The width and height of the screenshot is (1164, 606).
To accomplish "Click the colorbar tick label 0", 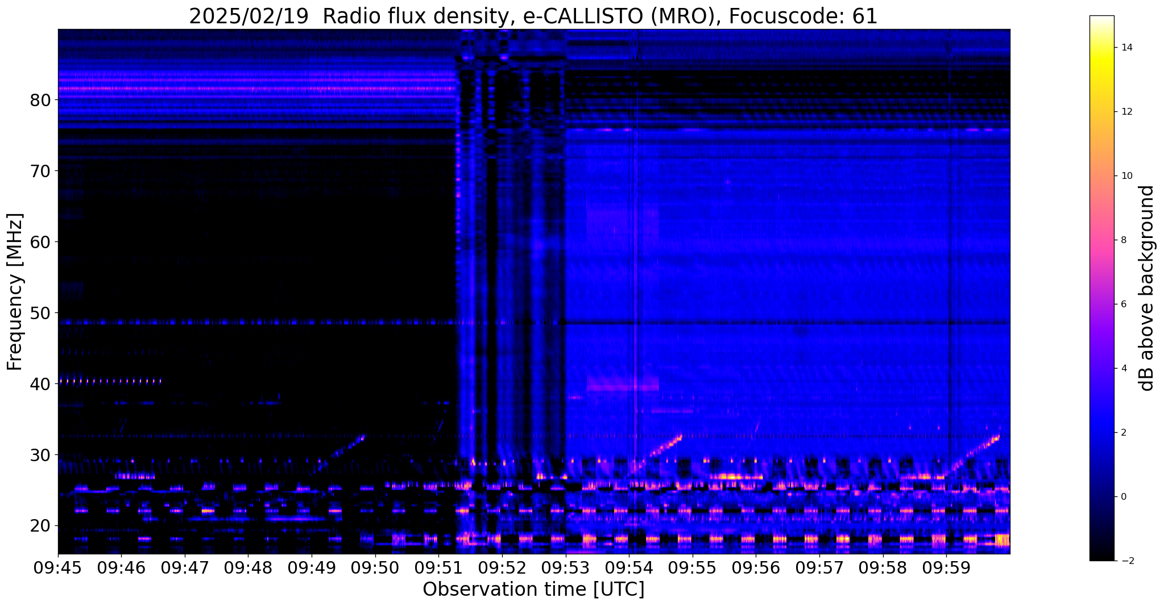I will [x=1124, y=497].
